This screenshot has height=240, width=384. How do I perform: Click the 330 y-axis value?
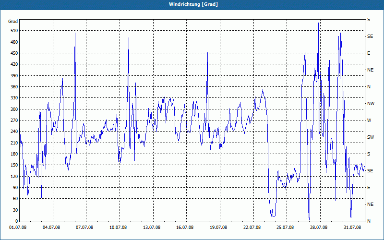point(14,98)
